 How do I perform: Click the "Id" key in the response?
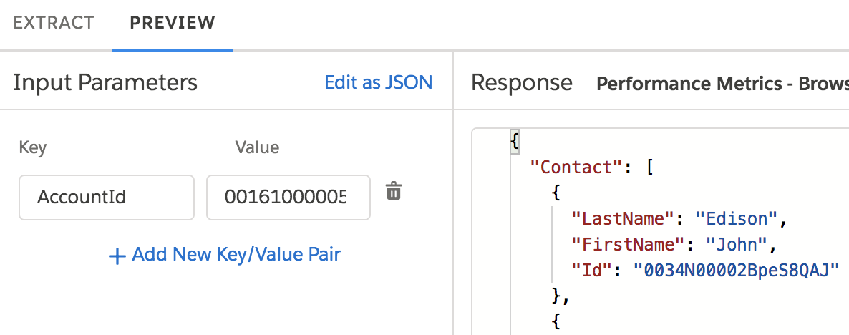(x=592, y=271)
